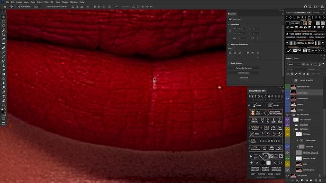326x183 pixels.
Task: Click the Add layer mask icon
Action: point(302,181)
